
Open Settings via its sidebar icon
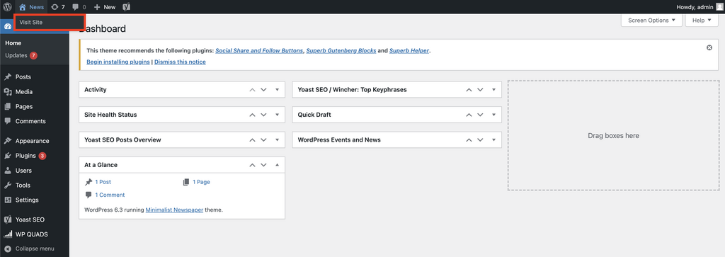click(7, 200)
